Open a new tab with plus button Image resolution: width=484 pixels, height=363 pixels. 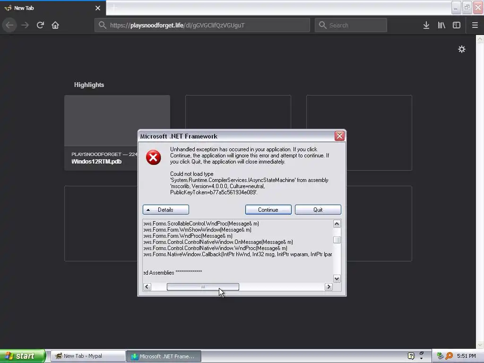pos(114,8)
